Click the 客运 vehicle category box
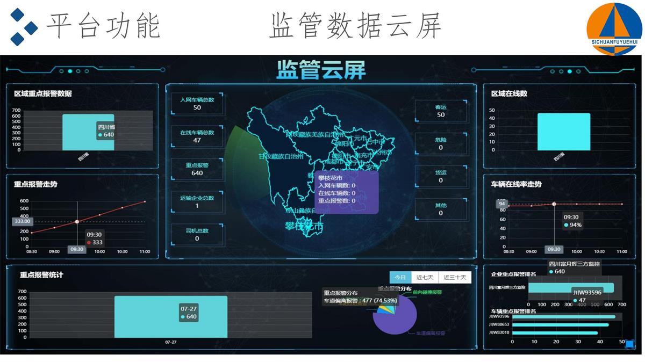This screenshot has height=362, width=645. click(x=441, y=111)
